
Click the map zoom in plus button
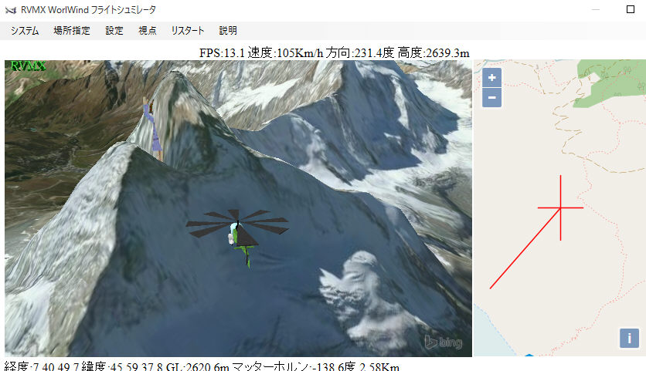click(x=491, y=77)
